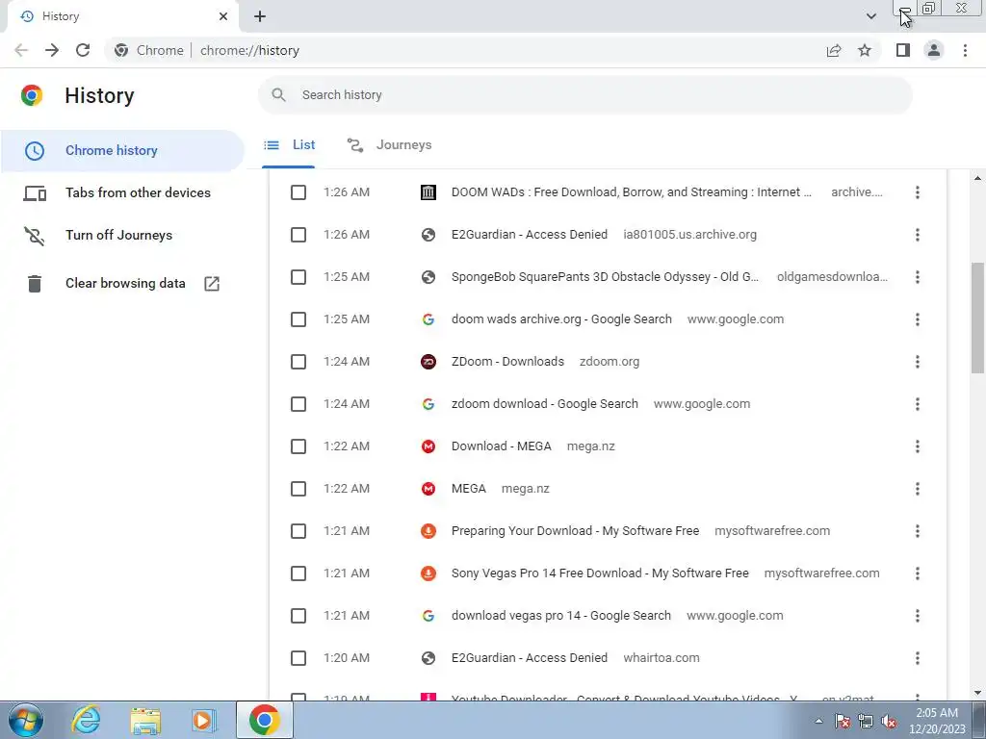This screenshot has width=986, height=739.
Task: Click the taskbar clock showing 2:05 AM
Action: [937, 721]
